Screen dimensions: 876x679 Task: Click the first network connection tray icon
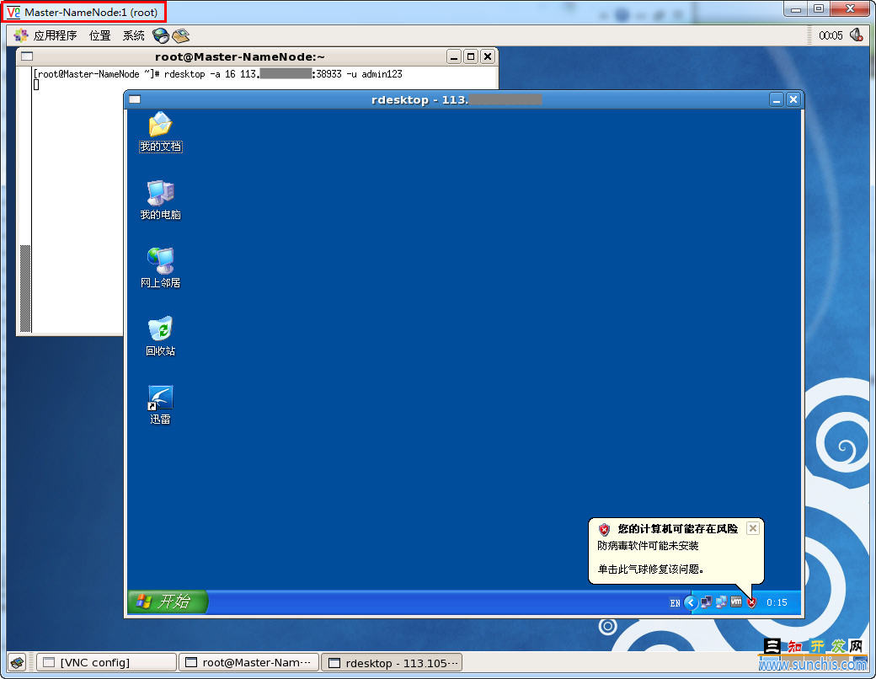pyautogui.click(x=706, y=601)
